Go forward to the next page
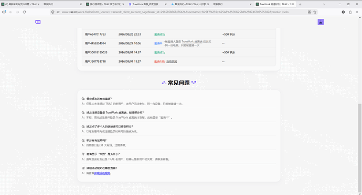362x195 pixels. 17,12
